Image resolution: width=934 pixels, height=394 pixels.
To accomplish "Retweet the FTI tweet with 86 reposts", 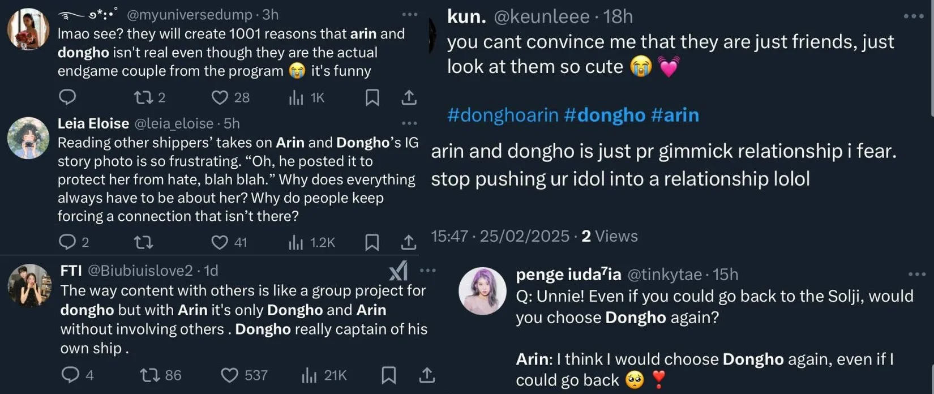I will tap(149, 375).
